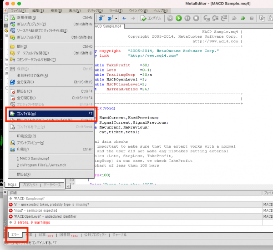Click the コンパイル toolbar button
273x250 pixels.
coord(151,18)
